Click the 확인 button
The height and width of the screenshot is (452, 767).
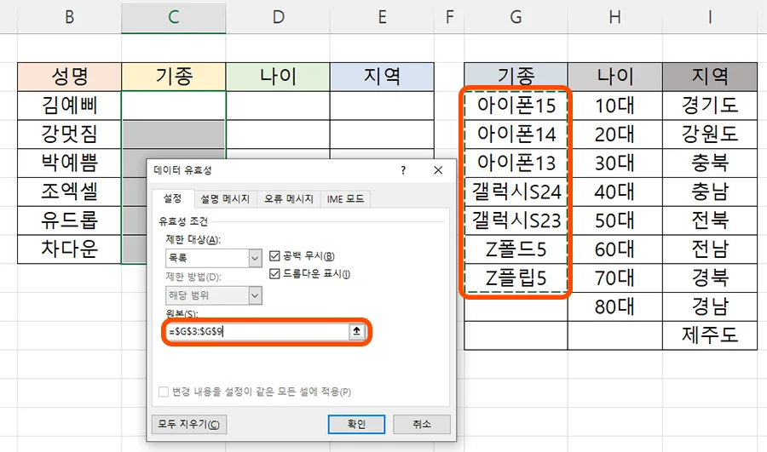click(x=356, y=424)
